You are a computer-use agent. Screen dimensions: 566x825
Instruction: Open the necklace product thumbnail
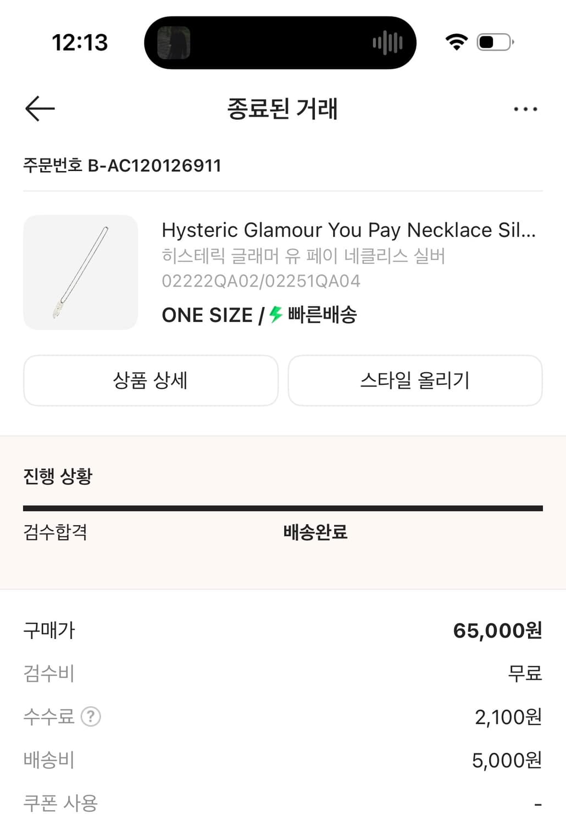tap(81, 272)
